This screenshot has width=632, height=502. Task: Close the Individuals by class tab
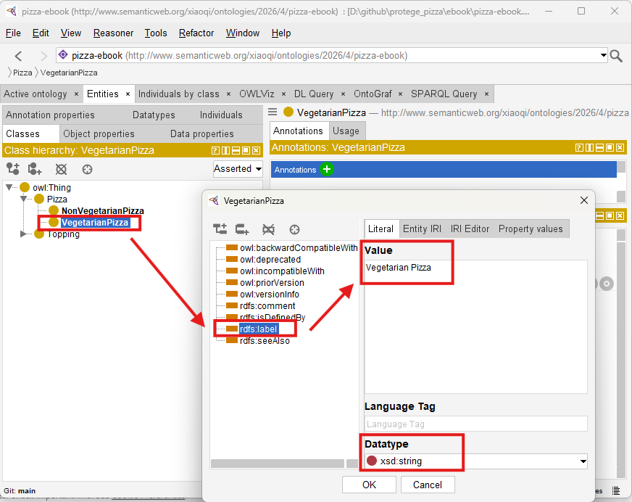pos(228,94)
